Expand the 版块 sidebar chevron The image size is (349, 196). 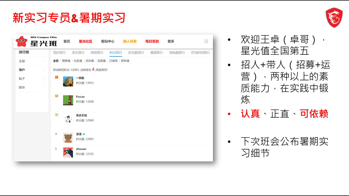pos(44,87)
